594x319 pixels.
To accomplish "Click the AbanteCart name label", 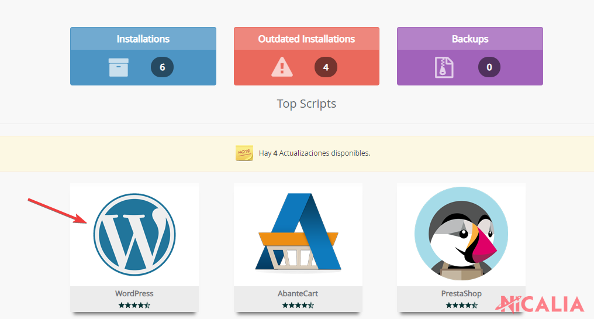I will click(298, 293).
